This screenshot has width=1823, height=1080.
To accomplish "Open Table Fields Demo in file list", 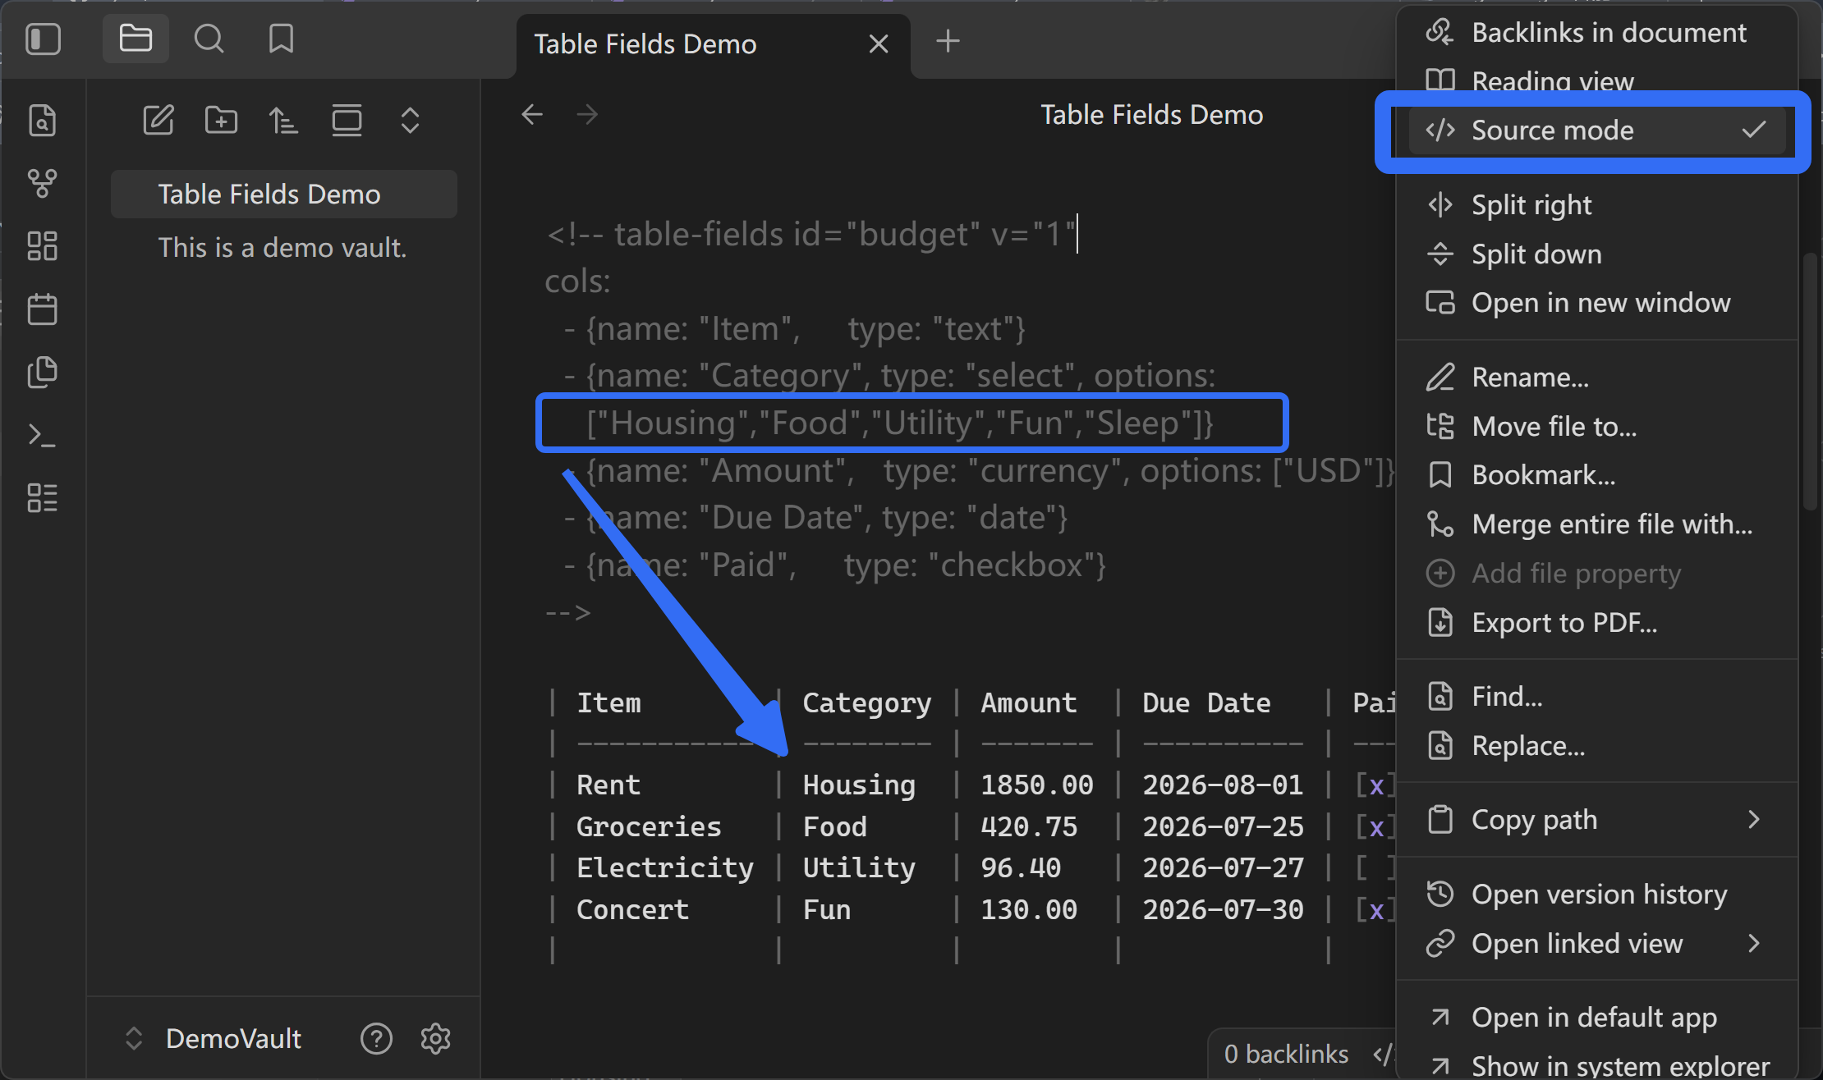I will pos(284,194).
